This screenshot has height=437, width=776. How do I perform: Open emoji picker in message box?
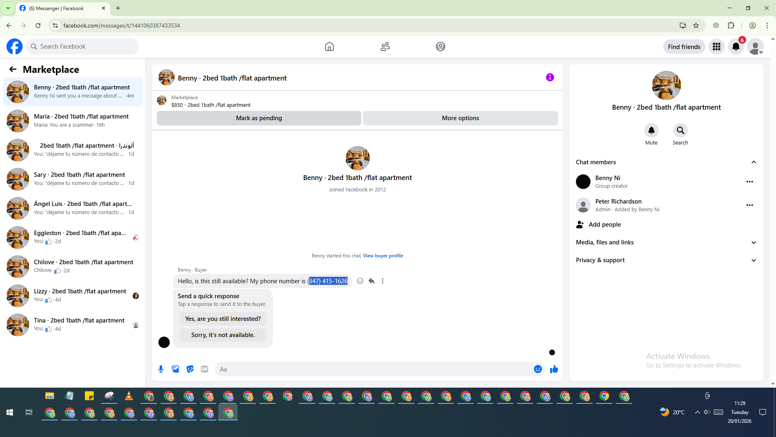click(538, 369)
